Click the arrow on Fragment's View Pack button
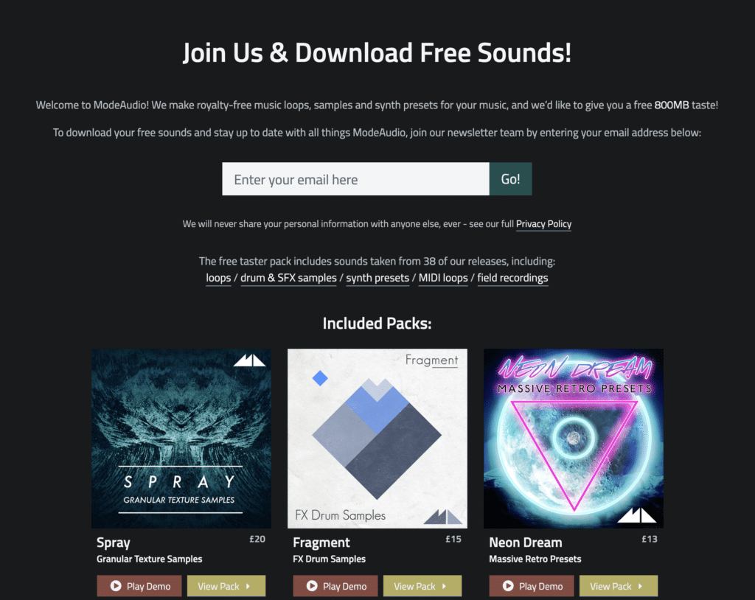 pyautogui.click(x=444, y=586)
